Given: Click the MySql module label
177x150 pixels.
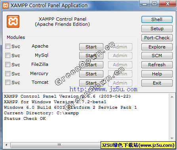Looking at the screenshot, I should click(42, 55).
